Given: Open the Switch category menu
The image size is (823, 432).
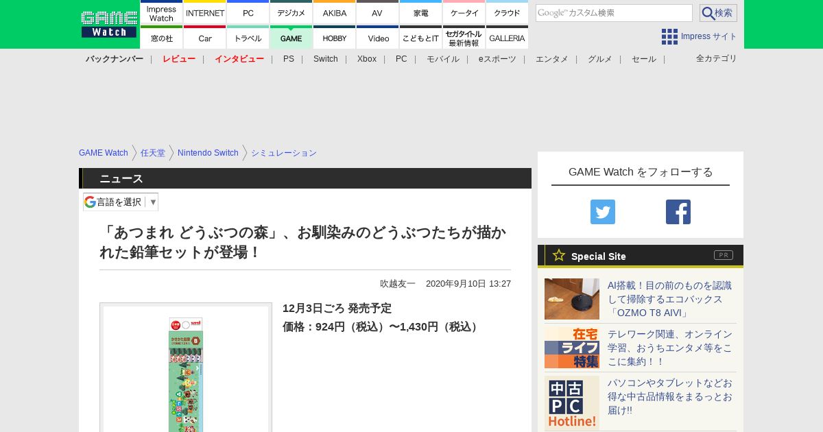Looking at the screenshot, I should tap(326, 59).
